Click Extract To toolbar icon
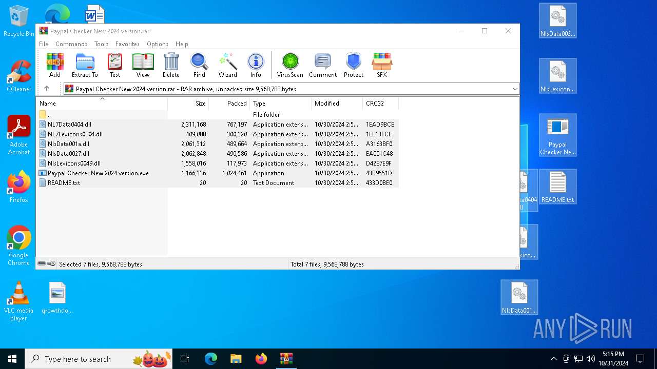 (x=85, y=65)
